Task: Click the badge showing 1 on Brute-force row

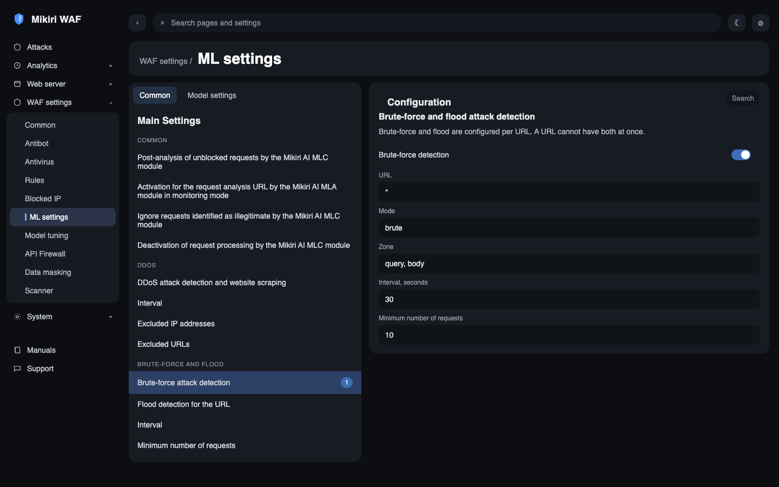Action: pyautogui.click(x=347, y=383)
